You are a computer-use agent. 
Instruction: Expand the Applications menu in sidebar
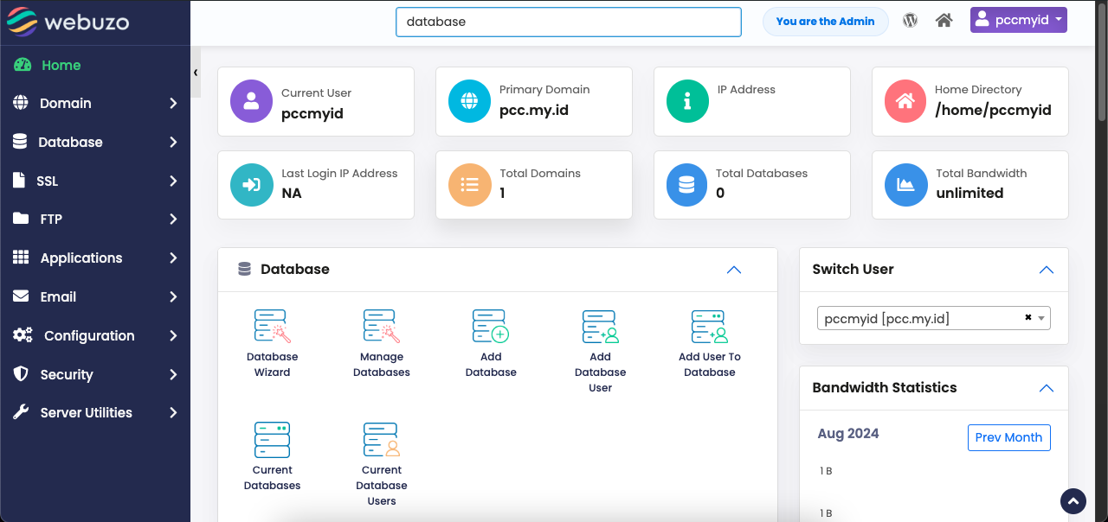82,258
